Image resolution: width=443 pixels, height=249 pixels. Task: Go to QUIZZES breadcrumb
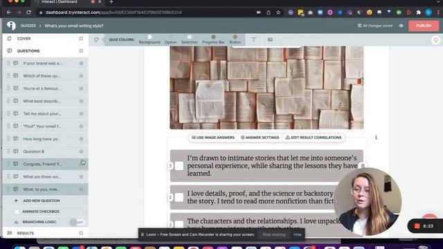point(28,26)
